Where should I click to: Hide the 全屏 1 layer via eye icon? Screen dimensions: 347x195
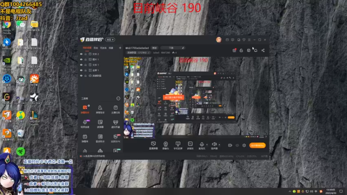click(81, 70)
